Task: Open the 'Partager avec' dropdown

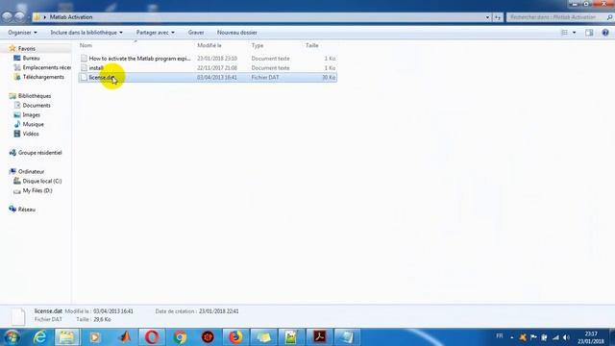Action: click(x=156, y=33)
